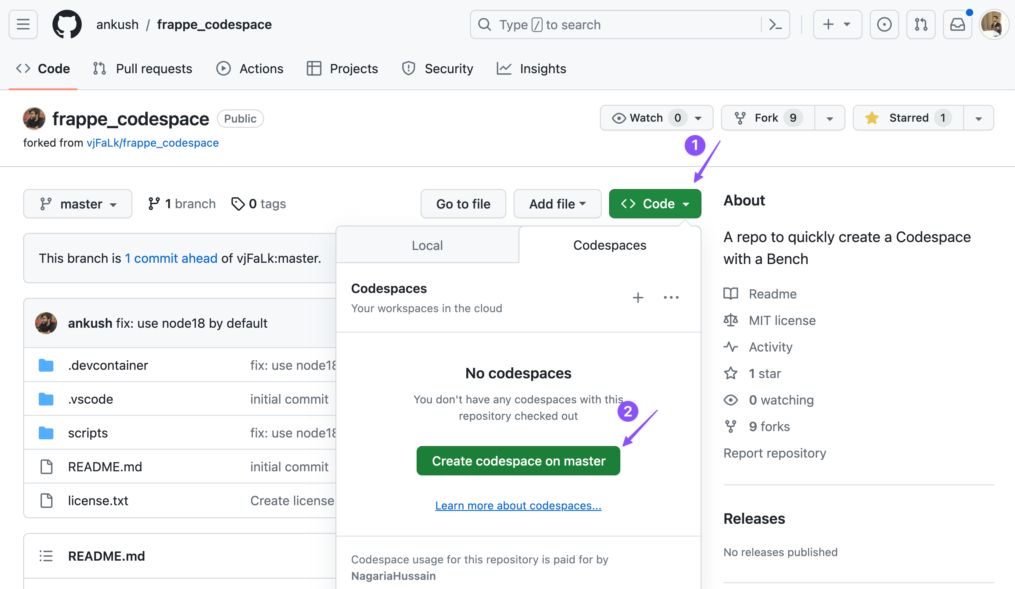Open the Add file dropdown

point(557,204)
